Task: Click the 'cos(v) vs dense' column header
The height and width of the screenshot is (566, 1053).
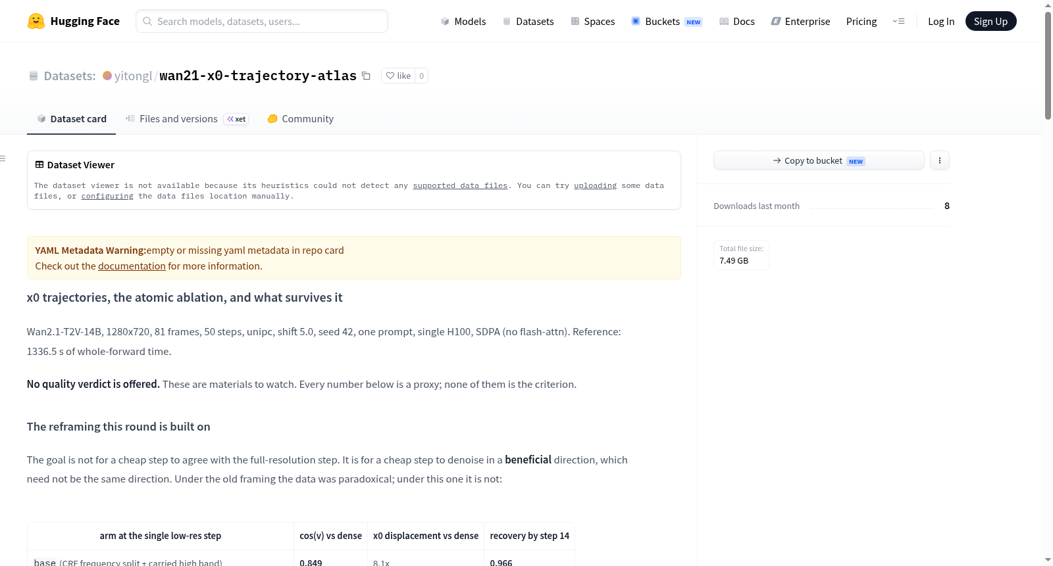Action: (x=330, y=536)
